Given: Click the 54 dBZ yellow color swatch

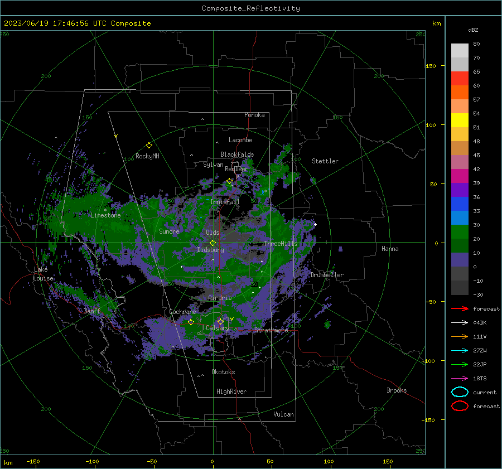Looking at the screenshot, I should click(460, 120).
